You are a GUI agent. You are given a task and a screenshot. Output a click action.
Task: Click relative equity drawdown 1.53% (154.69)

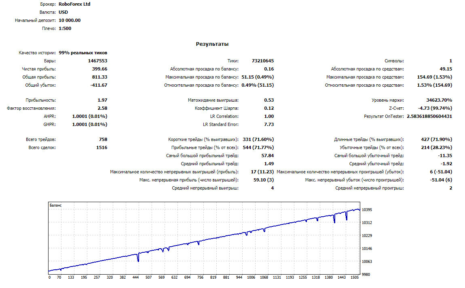click(434, 85)
